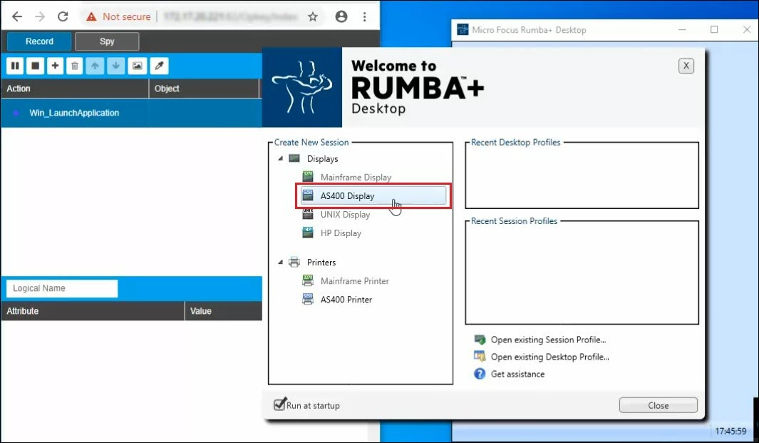This screenshot has height=443, width=759.
Task: Click the Open existing Desktop Profile icon
Action: coord(480,356)
